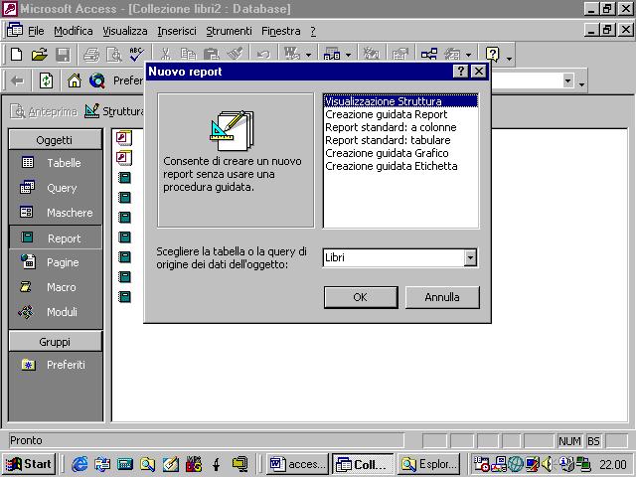Click the Undo arrow icon
Screen dimensions: 636x477
pos(263,55)
